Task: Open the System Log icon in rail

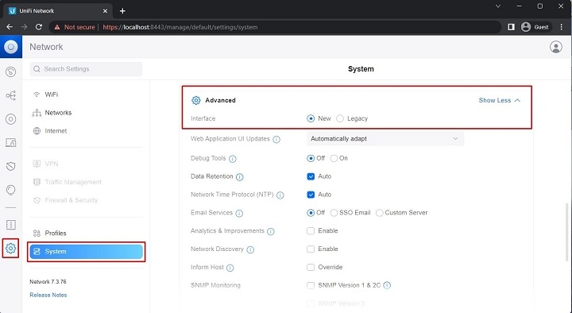Action: [10, 225]
